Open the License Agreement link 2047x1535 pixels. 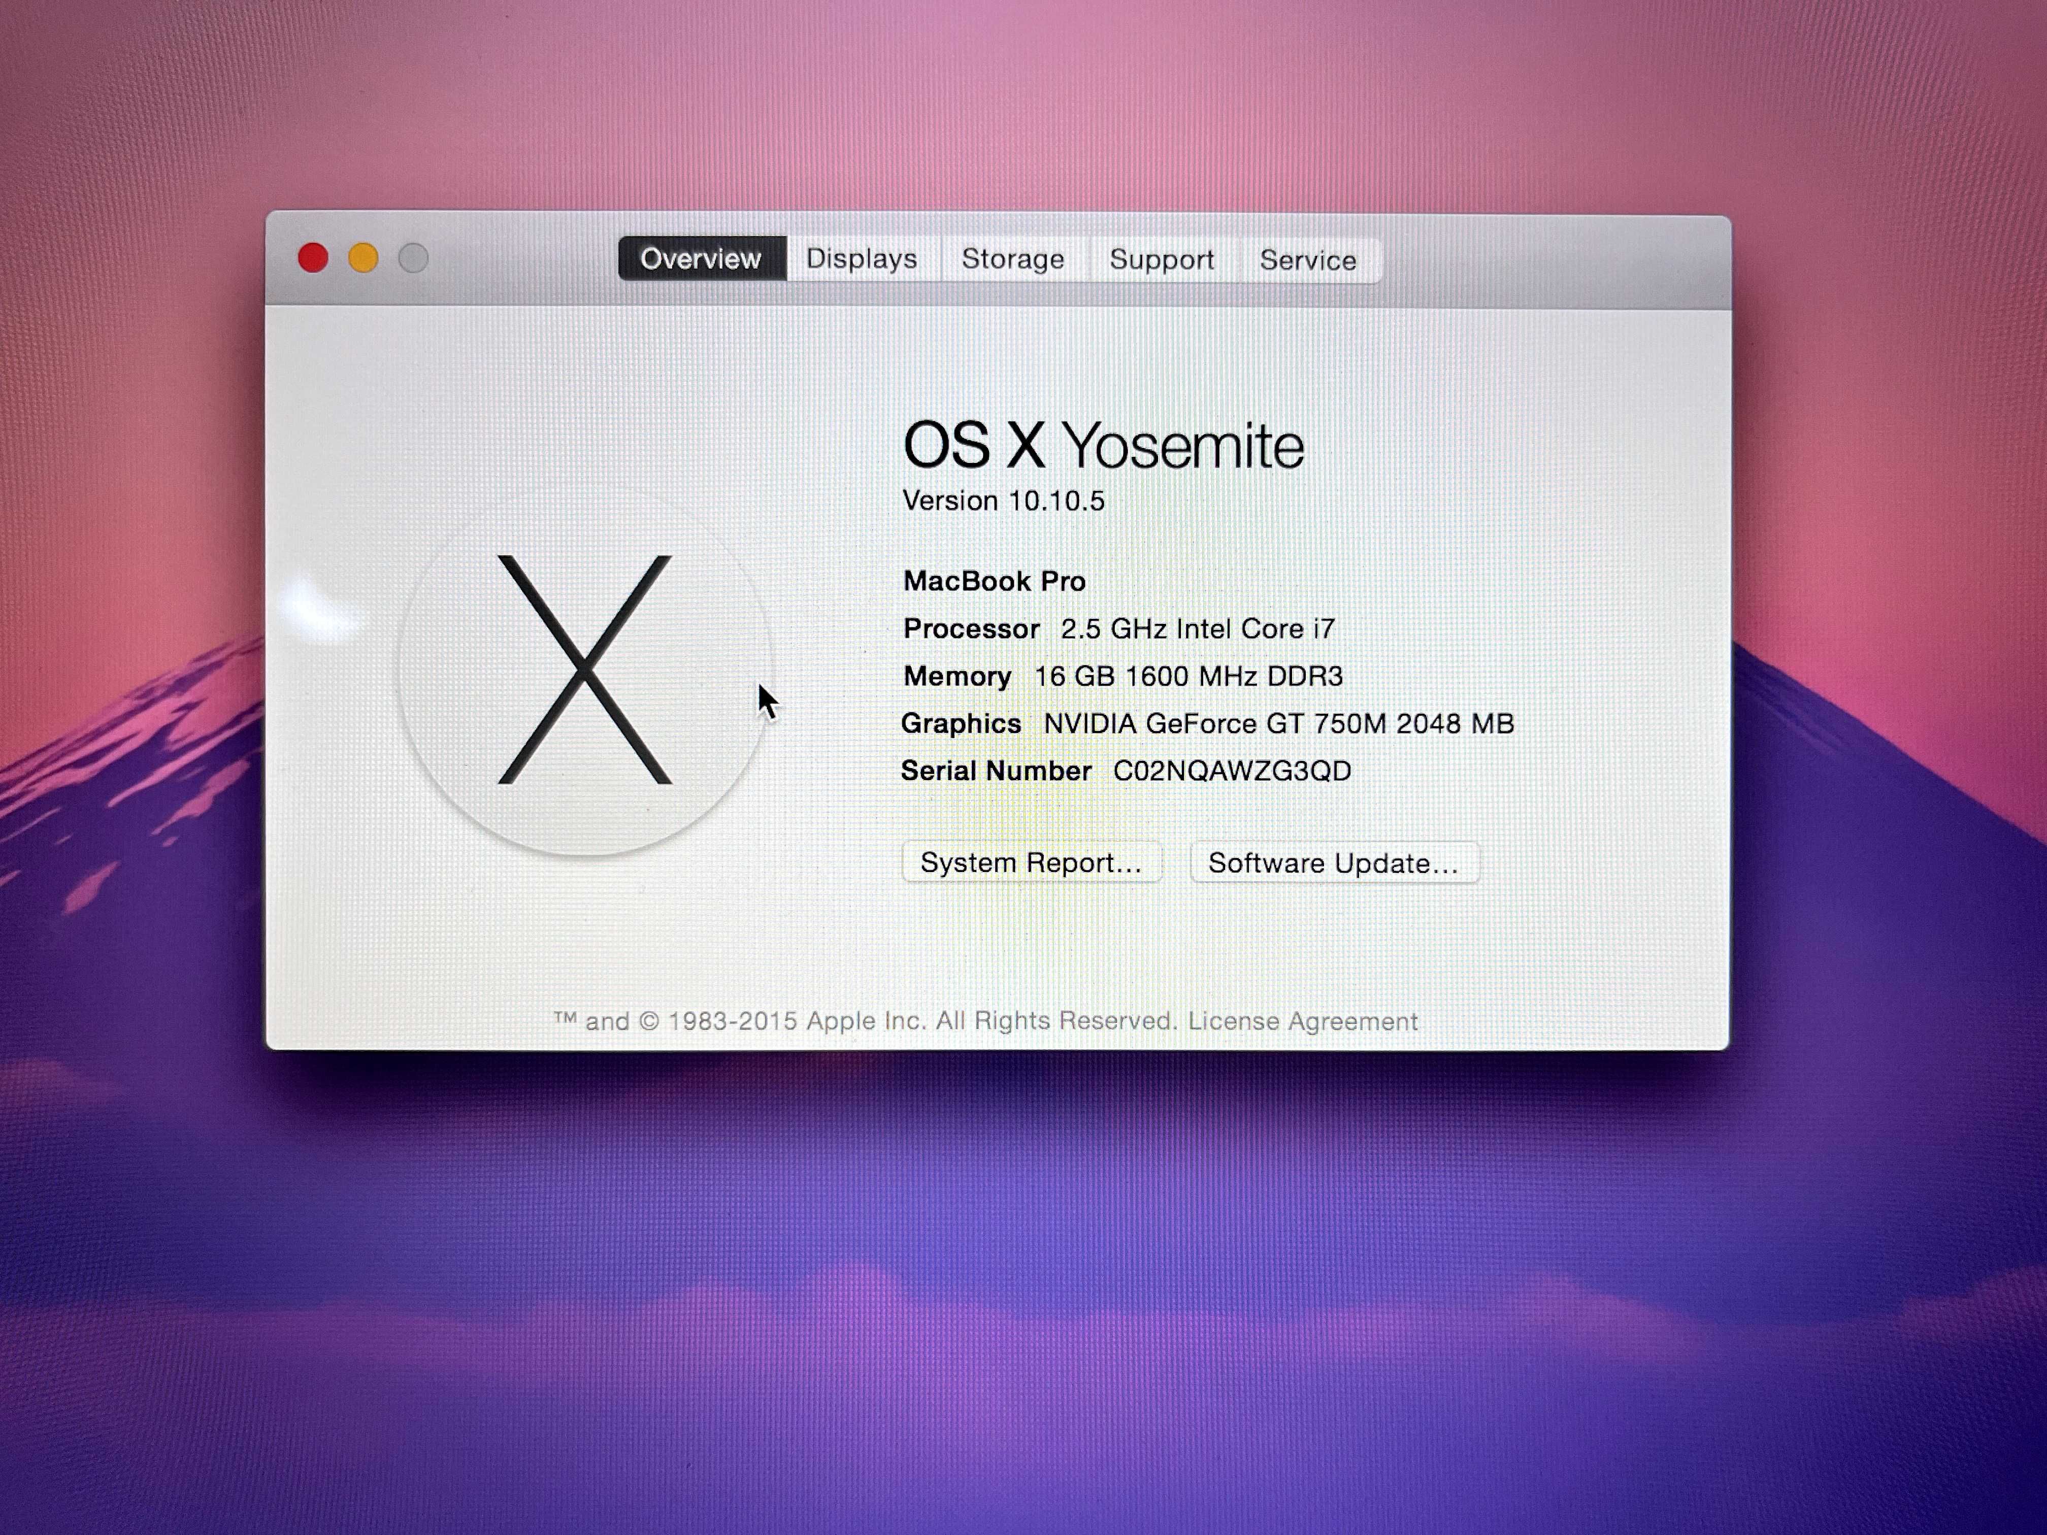tap(1302, 1021)
